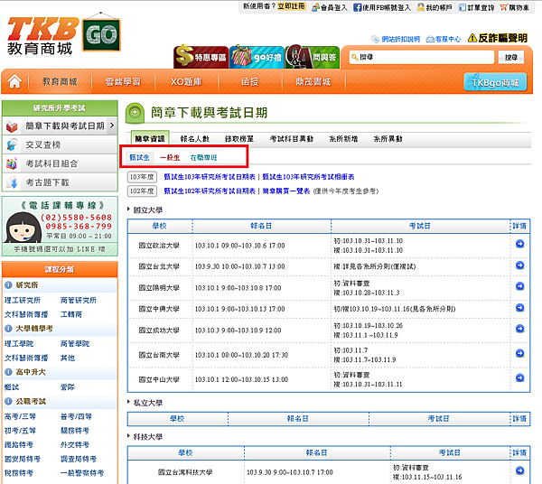Open 簡章下載與考試日期 sidebar item
The height and width of the screenshot is (484, 542).
(x=60, y=126)
